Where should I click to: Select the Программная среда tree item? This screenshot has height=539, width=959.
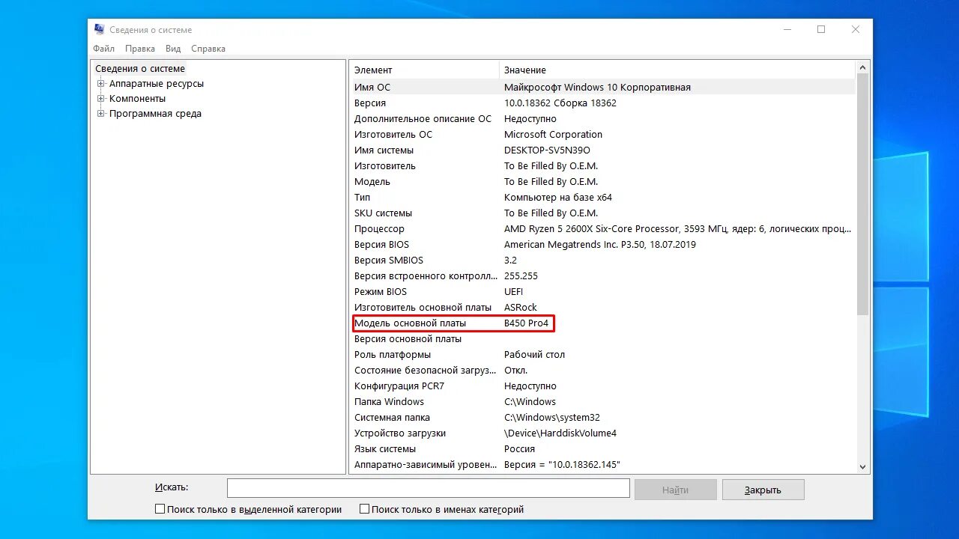pos(155,114)
